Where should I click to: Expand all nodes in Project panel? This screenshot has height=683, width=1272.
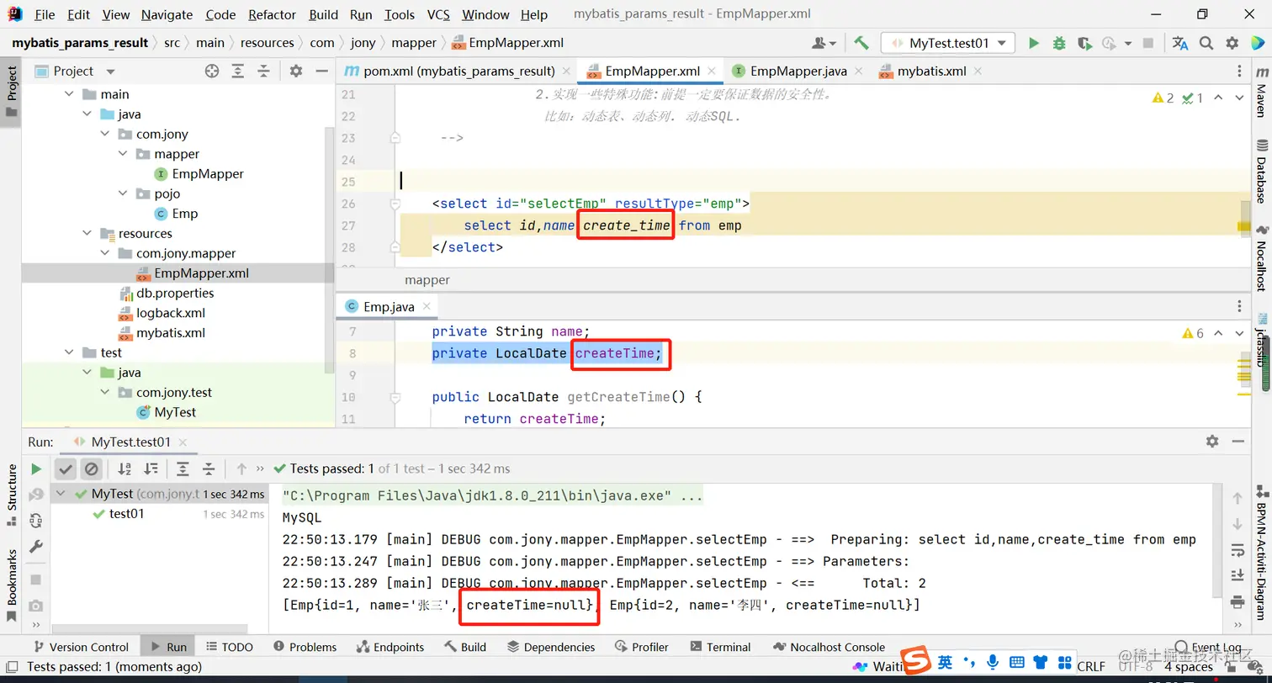tap(238, 71)
